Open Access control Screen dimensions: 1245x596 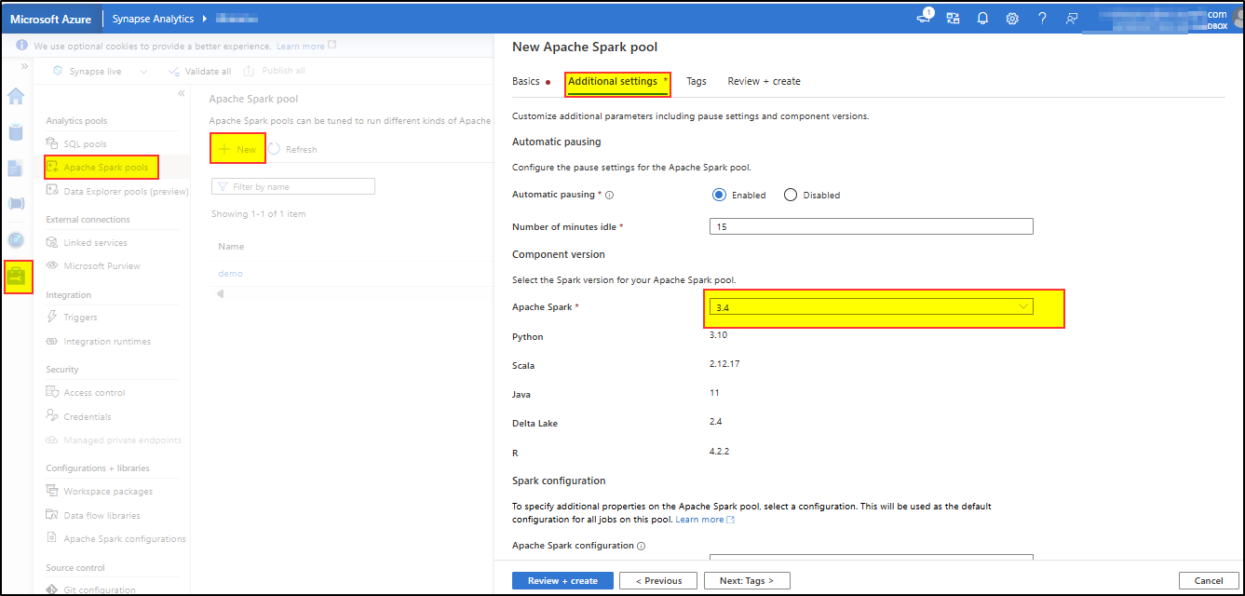(x=94, y=393)
